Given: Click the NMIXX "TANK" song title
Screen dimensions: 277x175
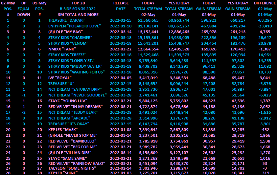Looking at the screenshot, I should [62, 49].
